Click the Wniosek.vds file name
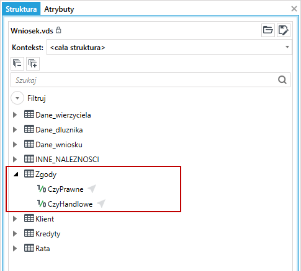Screen dimensions: 301x271 pyautogui.click(x=32, y=30)
